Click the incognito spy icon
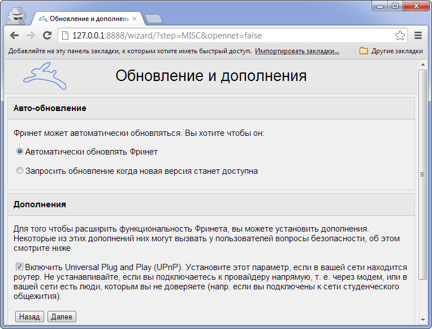The height and width of the screenshot is (329, 432). tap(16, 16)
